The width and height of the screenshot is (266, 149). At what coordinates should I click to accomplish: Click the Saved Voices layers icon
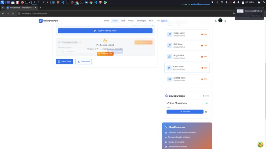click(166, 96)
